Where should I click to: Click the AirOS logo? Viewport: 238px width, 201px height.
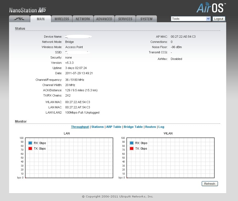(211, 8)
